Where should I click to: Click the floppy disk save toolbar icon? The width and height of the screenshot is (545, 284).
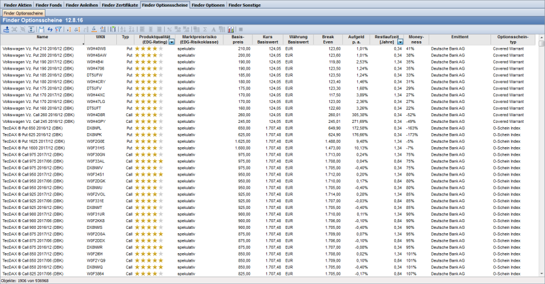coord(41,29)
